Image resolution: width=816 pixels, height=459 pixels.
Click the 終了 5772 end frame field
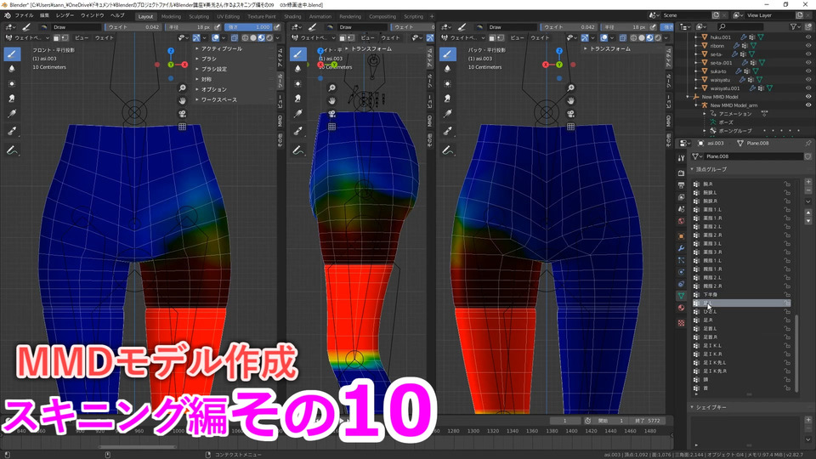pyautogui.click(x=646, y=421)
